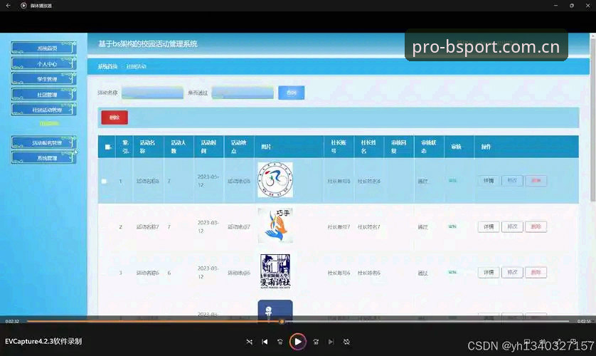Go back with the player's back arrow
596x356 pixels.
point(9,6)
